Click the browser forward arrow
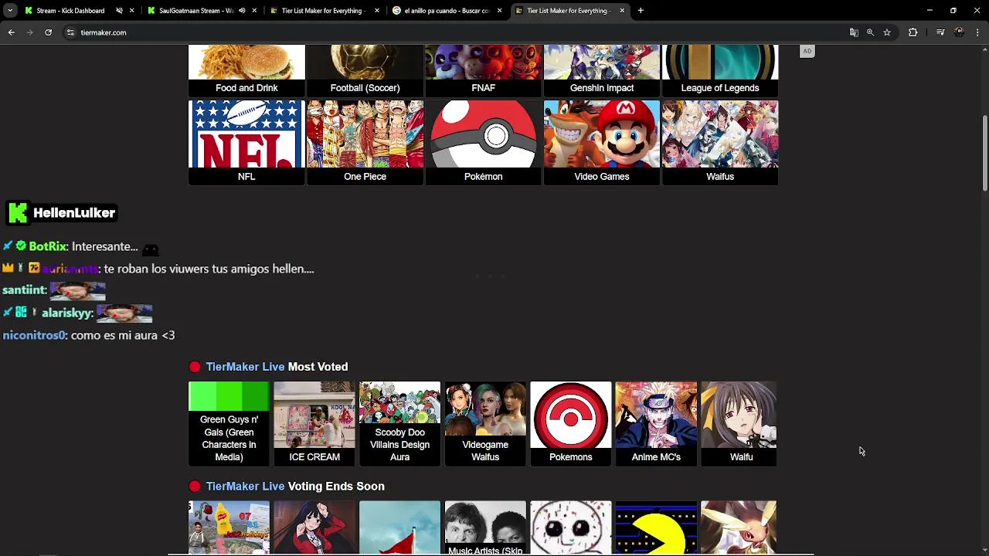Viewport: 989px width, 556px height. (x=29, y=32)
